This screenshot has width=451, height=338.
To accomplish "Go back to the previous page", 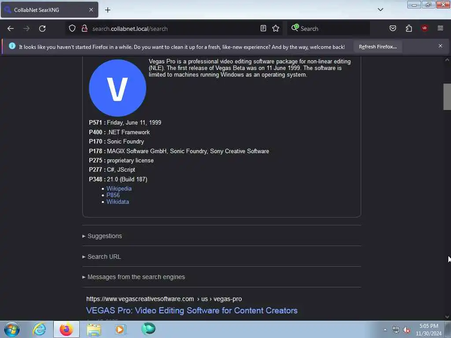I will 11,29.
